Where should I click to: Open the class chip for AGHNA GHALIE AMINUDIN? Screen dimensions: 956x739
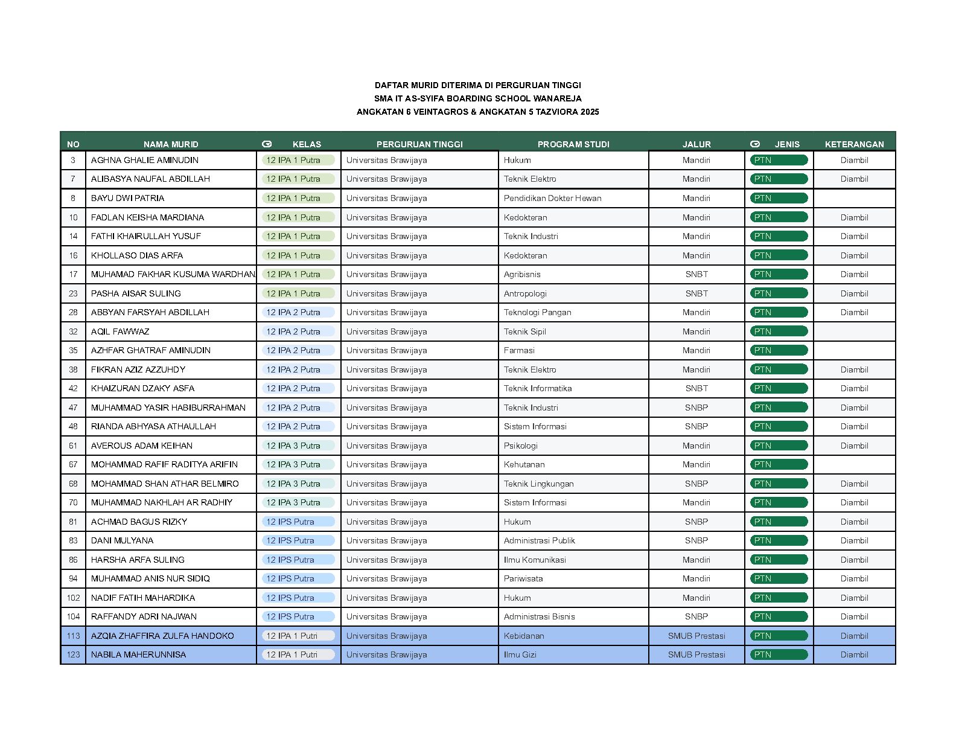tap(298, 161)
